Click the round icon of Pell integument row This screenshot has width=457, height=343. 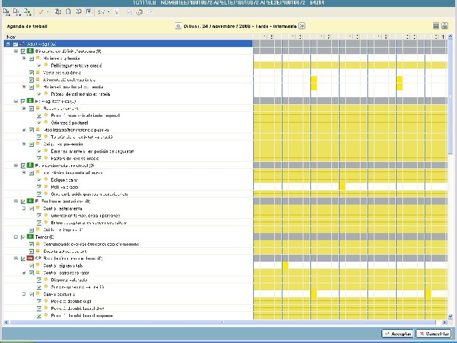pos(46,65)
